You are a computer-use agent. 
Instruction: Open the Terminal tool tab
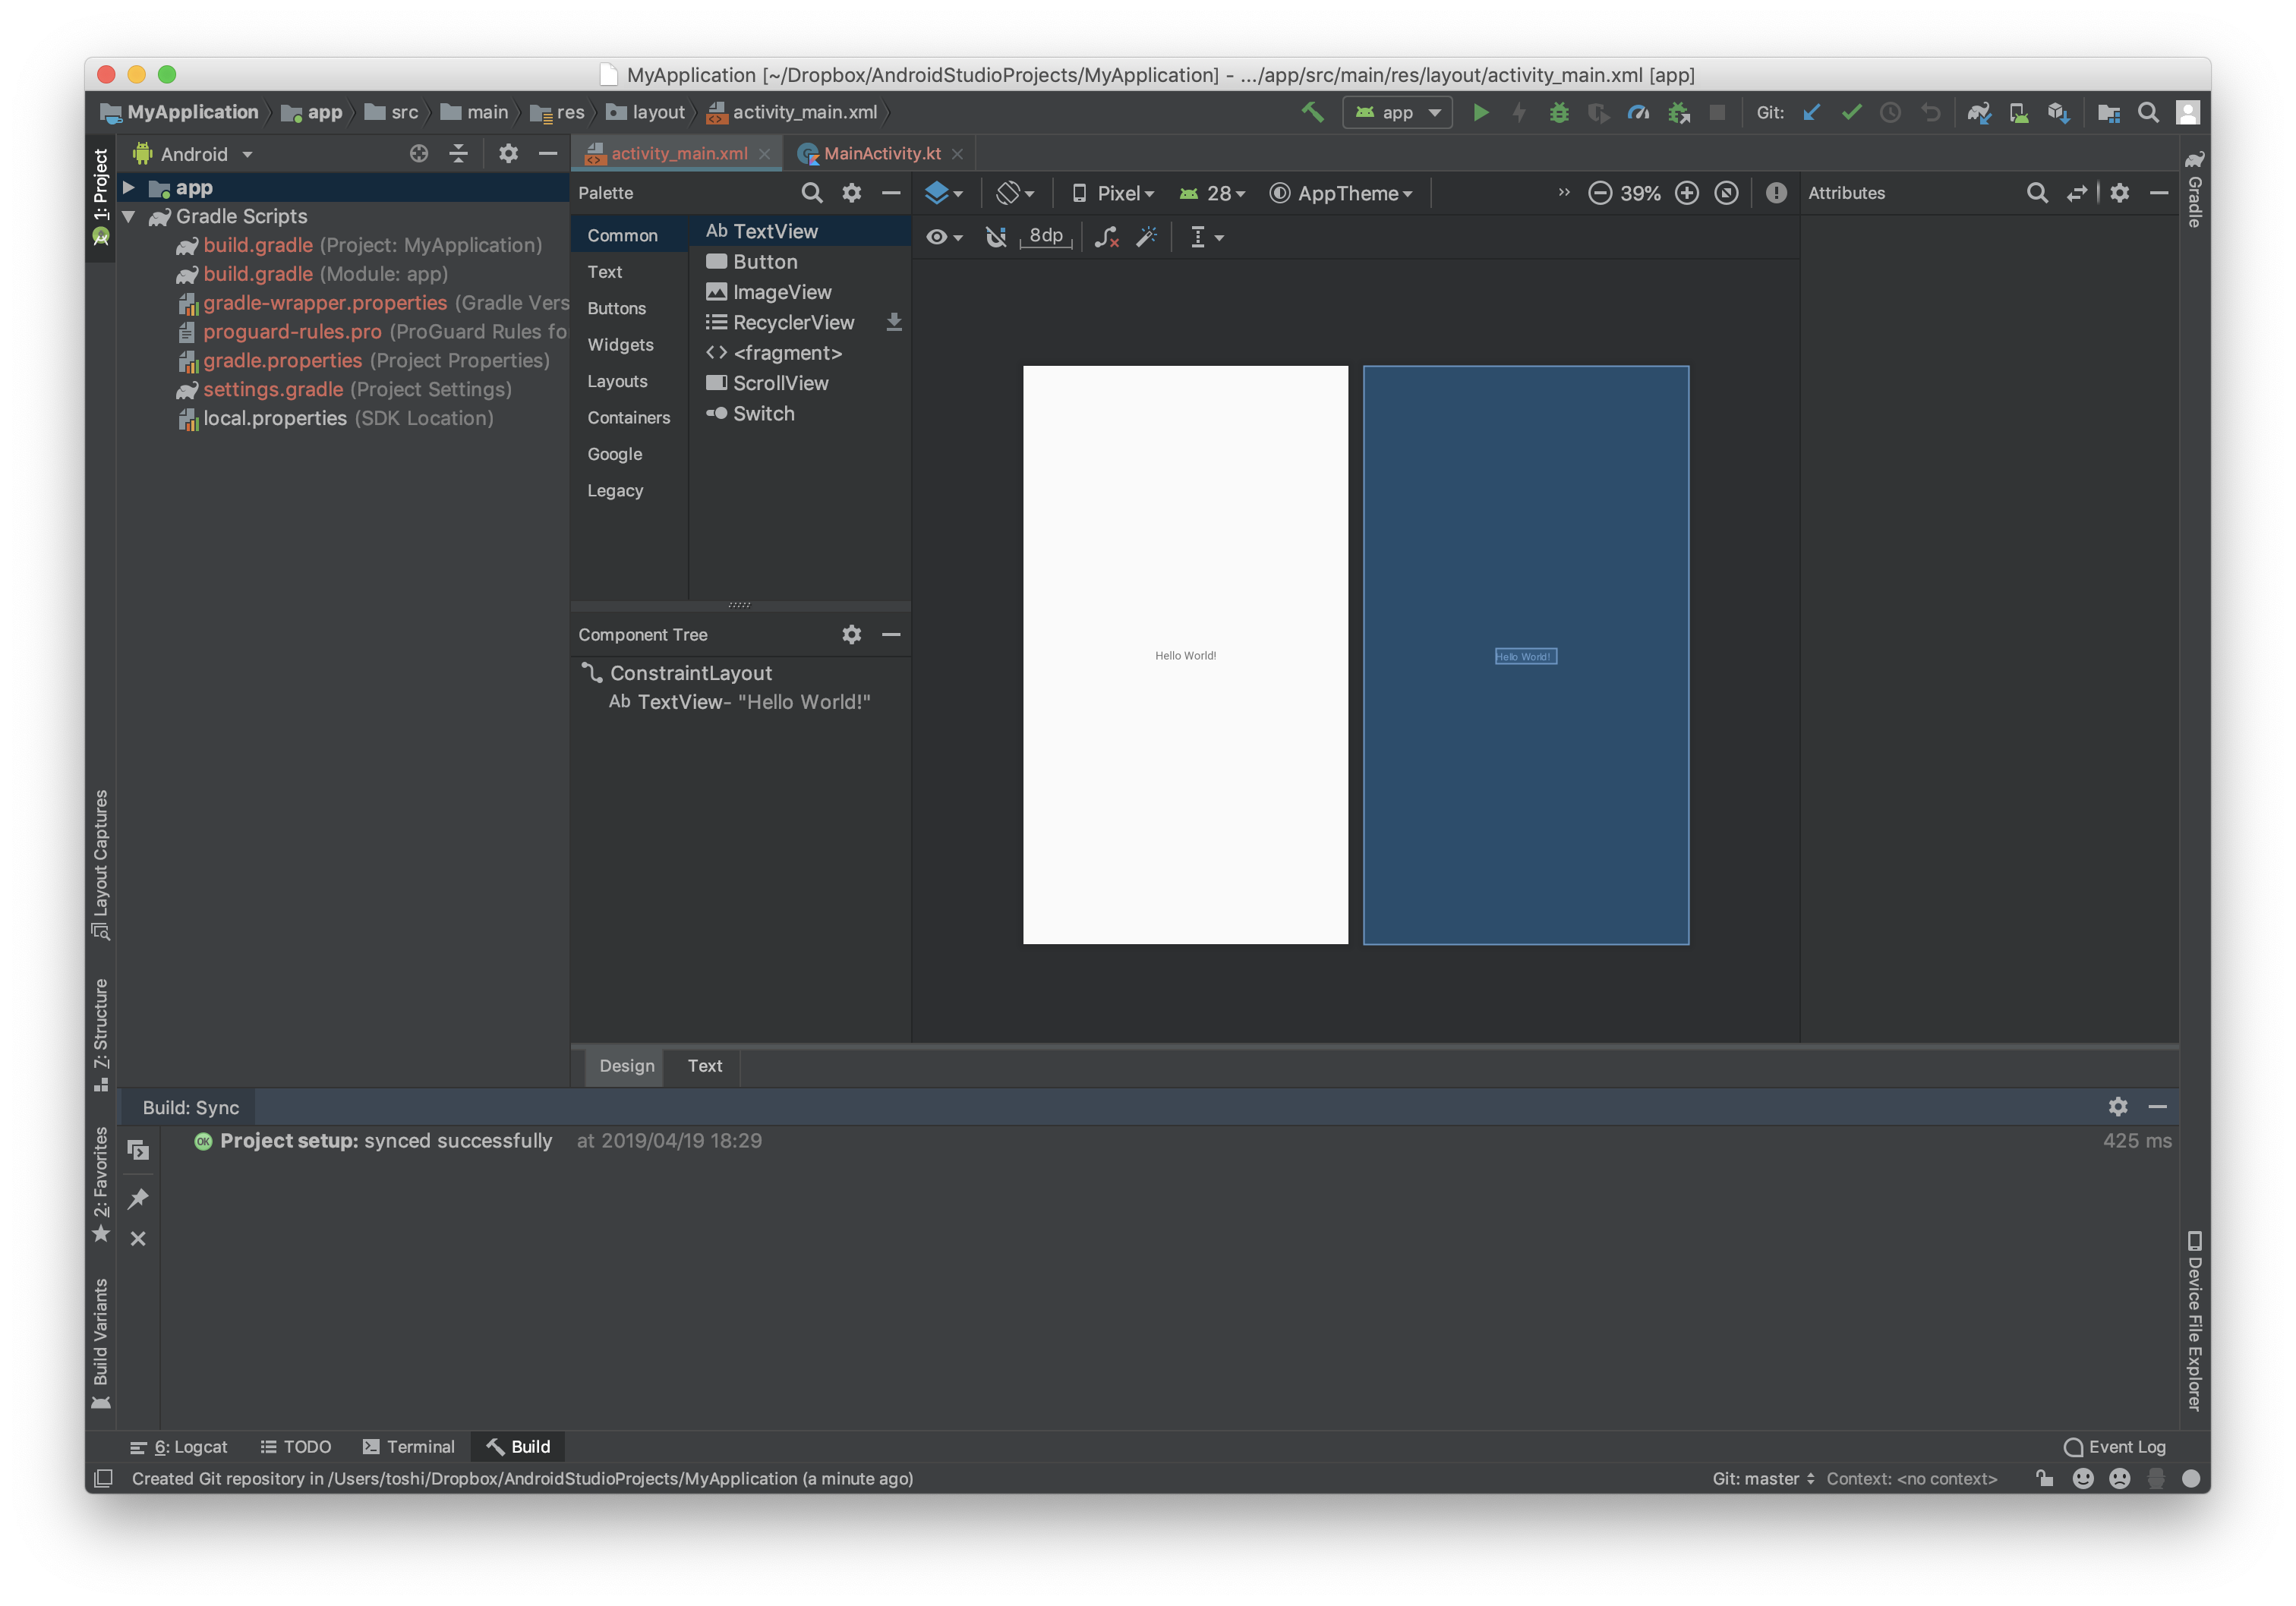click(x=408, y=1446)
